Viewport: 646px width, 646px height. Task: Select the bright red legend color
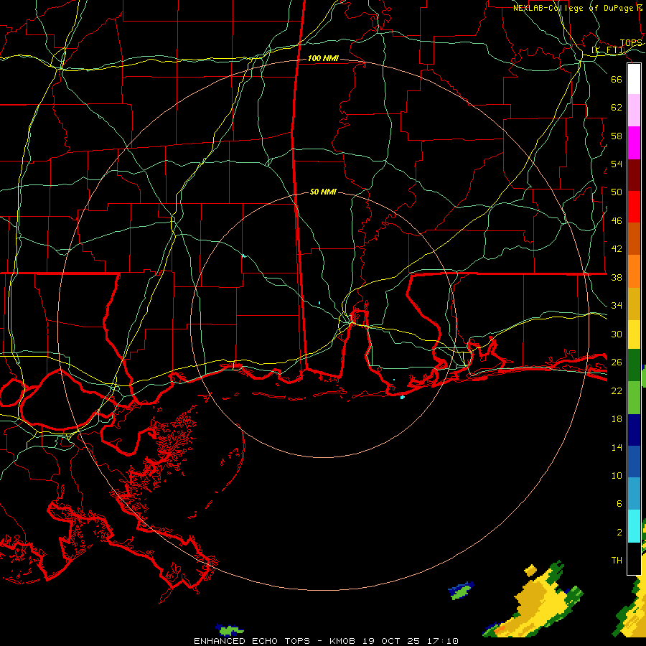click(x=634, y=207)
